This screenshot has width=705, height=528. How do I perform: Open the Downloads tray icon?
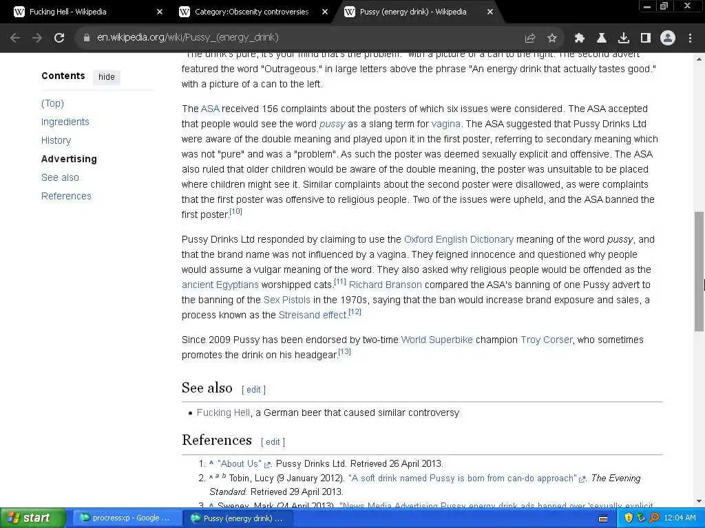623,38
